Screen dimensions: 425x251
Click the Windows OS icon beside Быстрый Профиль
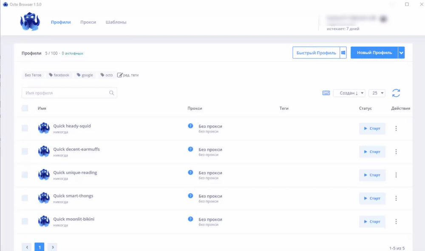[343, 53]
